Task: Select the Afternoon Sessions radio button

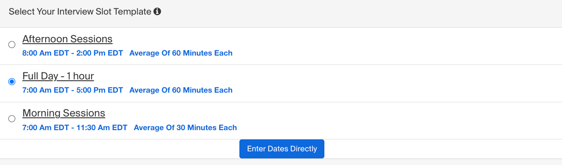Action: click(x=12, y=44)
